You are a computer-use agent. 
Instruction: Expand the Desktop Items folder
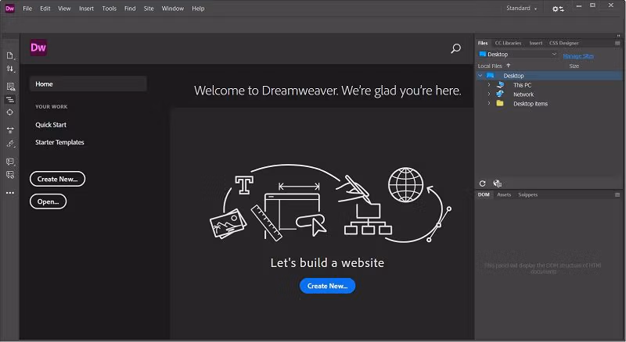(x=488, y=103)
